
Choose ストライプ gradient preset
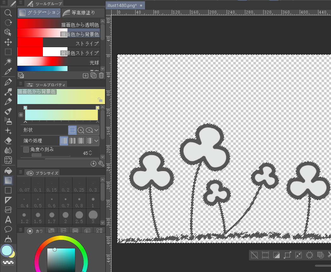tap(58, 42)
